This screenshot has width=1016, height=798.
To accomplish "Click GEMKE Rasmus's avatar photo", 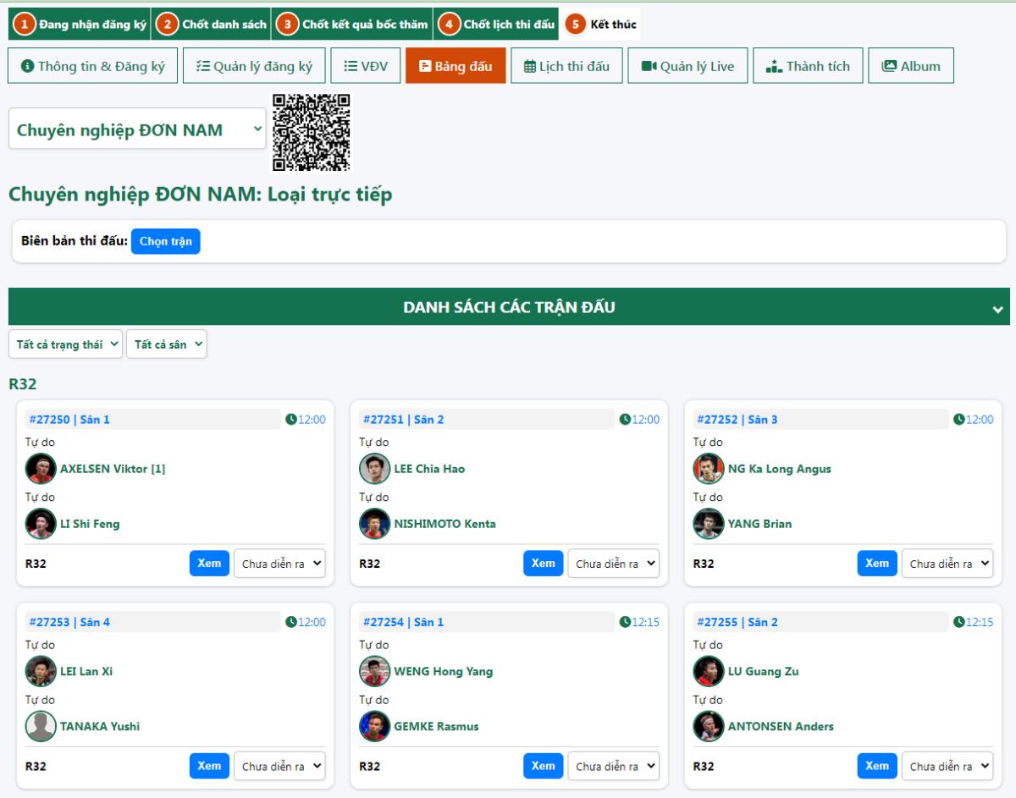I will point(374,726).
